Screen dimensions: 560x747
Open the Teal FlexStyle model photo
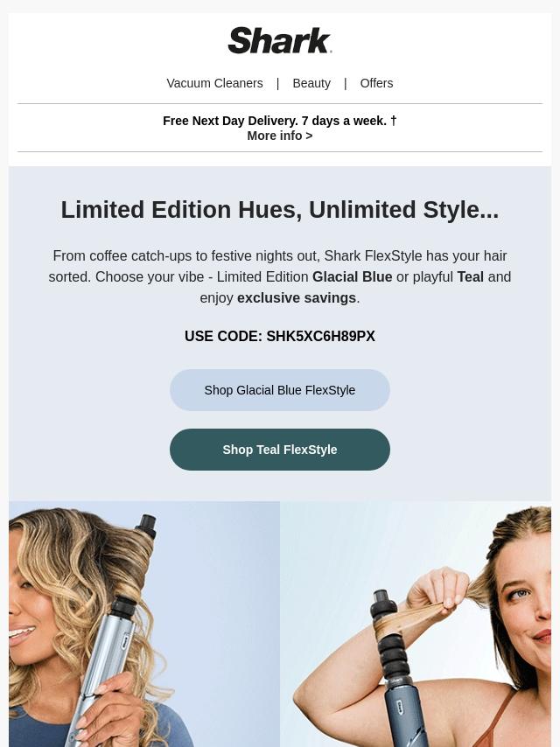tap(416, 624)
